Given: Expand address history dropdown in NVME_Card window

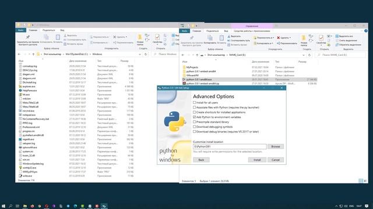Looking at the screenshot, I should coord(303,55).
